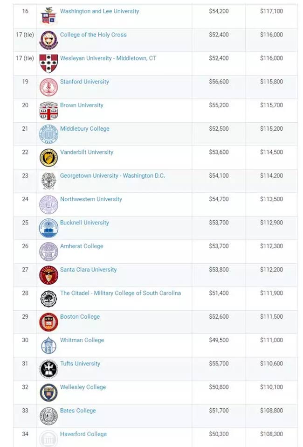Open the Middlebury College link
Screen dimensions: 303x447
pos(84,129)
